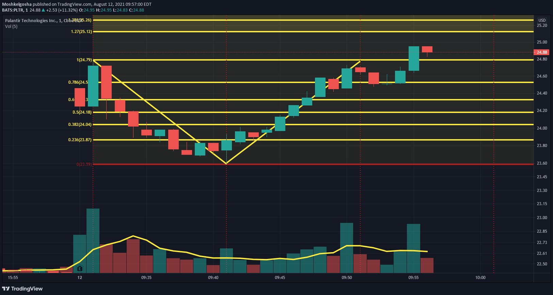Viewport: 553px width, 295px height.
Task: Open the USD currency selector
Action: pos(542,20)
